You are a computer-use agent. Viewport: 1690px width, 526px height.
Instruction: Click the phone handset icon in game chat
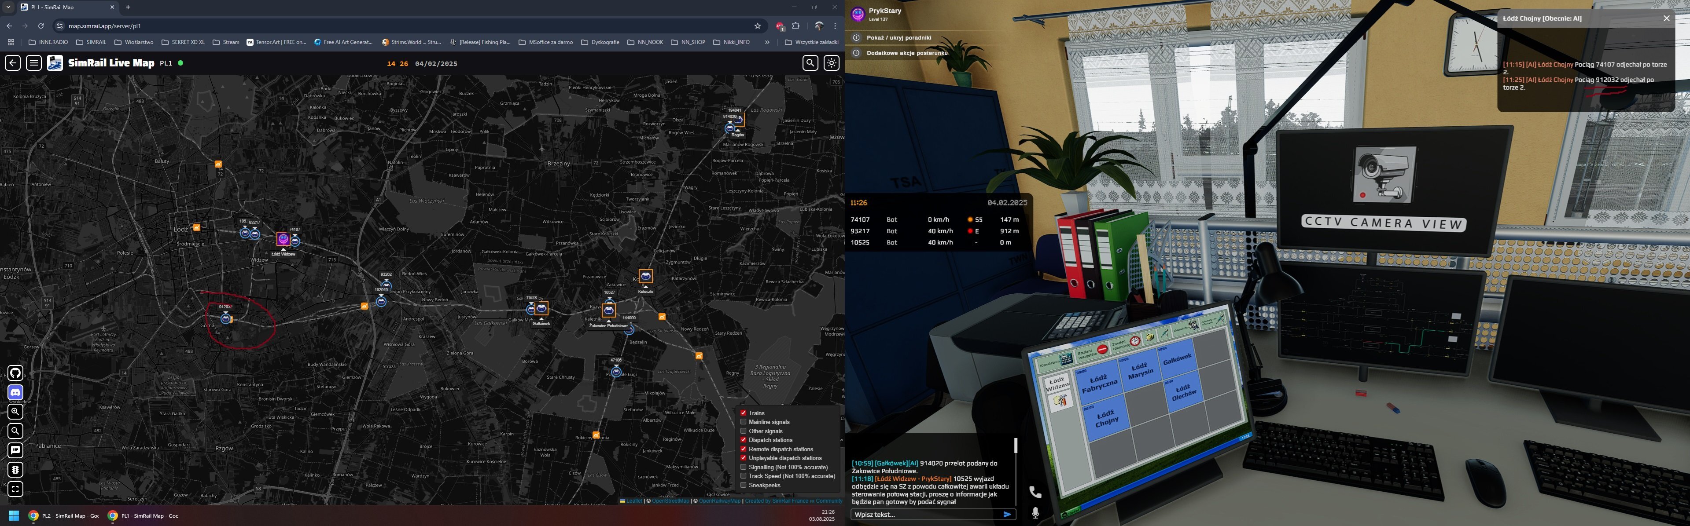(1035, 491)
